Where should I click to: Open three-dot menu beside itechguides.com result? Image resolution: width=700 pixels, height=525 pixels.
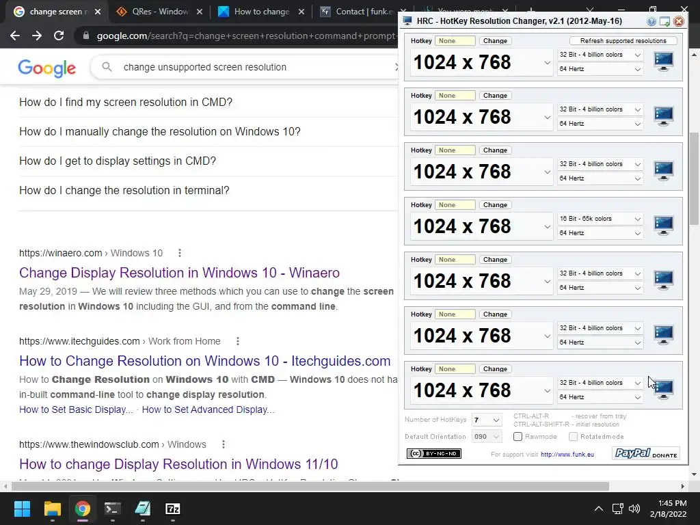pyautogui.click(x=237, y=341)
